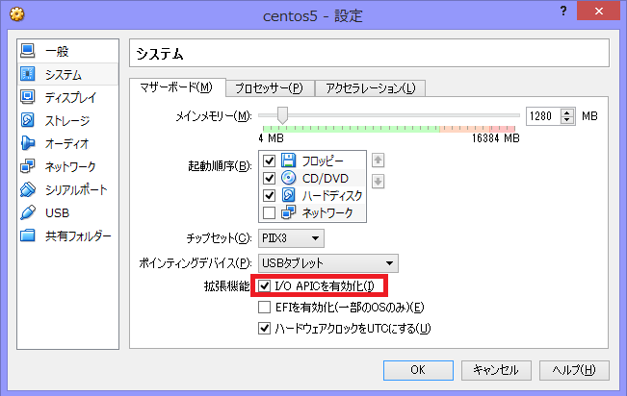Click the 共有フォルダー folder icon
The height and width of the screenshot is (396, 627).
pyautogui.click(x=28, y=235)
